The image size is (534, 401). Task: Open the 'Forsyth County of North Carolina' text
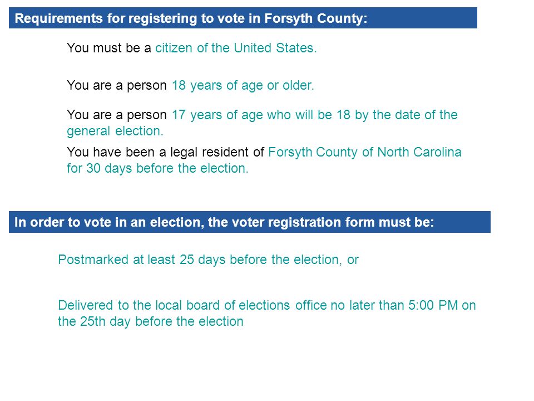(365, 153)
